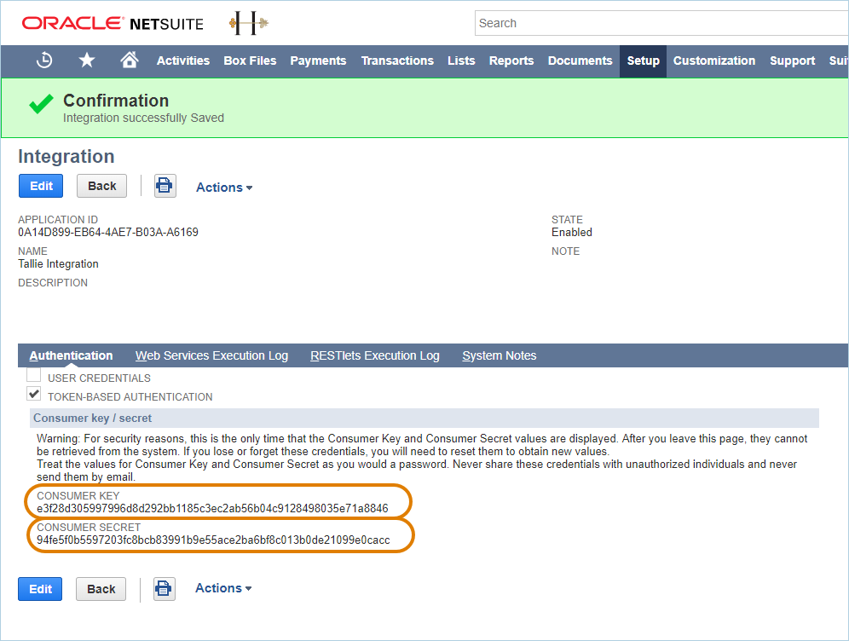Click the Oracle NetSuite logo

click(113, 23)
